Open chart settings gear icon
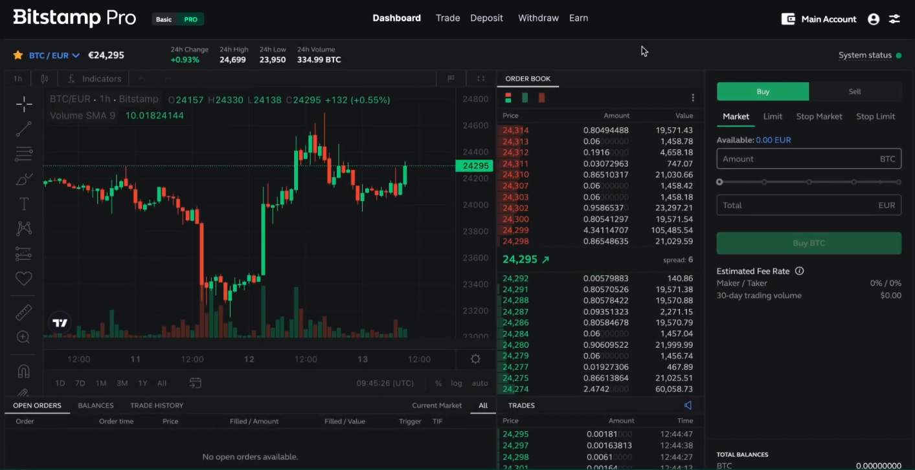The height and width of the screenshot is (470, 915). click(x=475, y=359)
